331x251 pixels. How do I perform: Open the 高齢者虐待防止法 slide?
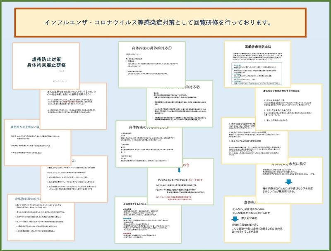click(257, 64)
